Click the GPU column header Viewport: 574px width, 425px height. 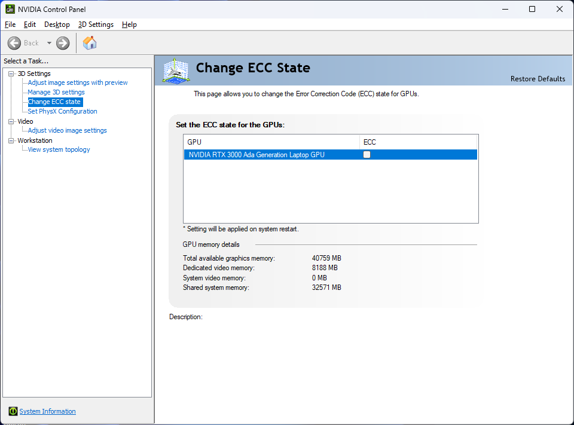tap(271, 142)
